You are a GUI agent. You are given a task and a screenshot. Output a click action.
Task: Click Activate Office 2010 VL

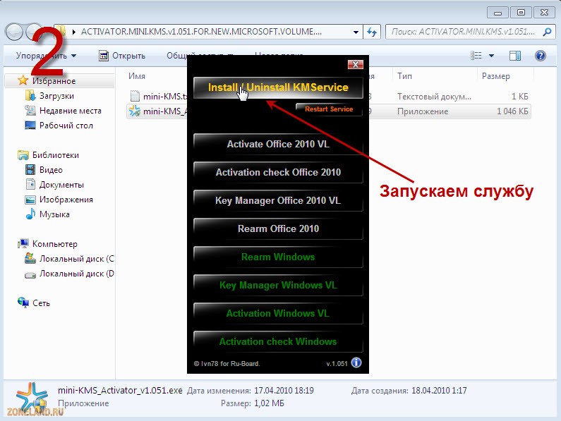coord(278,144)
